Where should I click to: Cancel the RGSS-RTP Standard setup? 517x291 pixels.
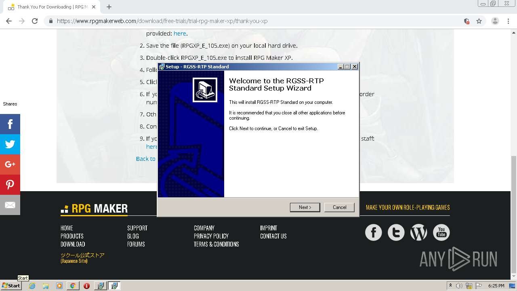pyautogui.click(x=339, y=207)
